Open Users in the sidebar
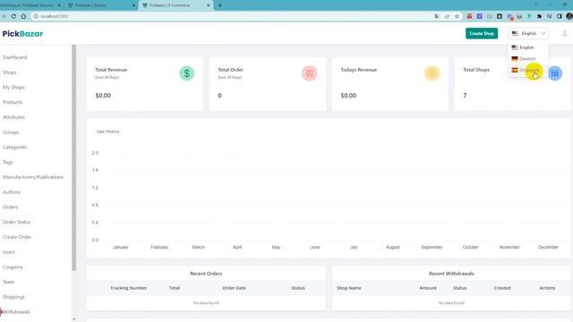 [x=9, y=252]
